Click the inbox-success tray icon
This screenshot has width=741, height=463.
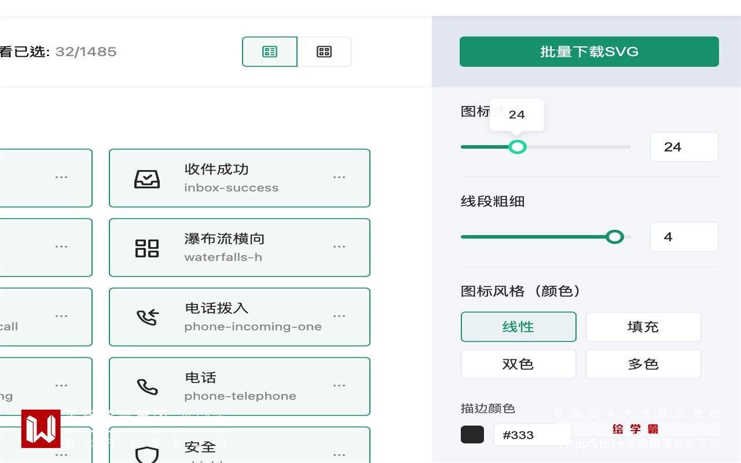click(x=147, y=179)
